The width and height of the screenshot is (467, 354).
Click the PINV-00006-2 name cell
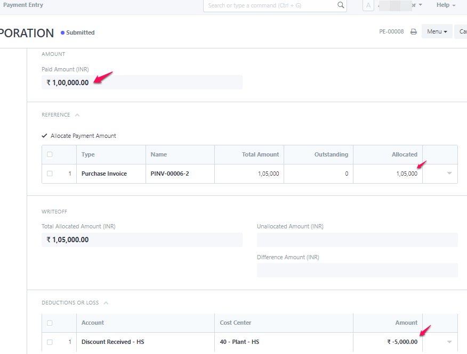tap(180, 174)
